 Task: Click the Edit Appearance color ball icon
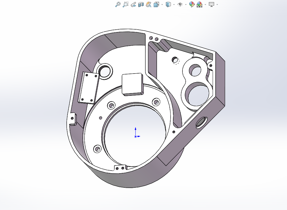pyautogui.click(x=192, y=4)
